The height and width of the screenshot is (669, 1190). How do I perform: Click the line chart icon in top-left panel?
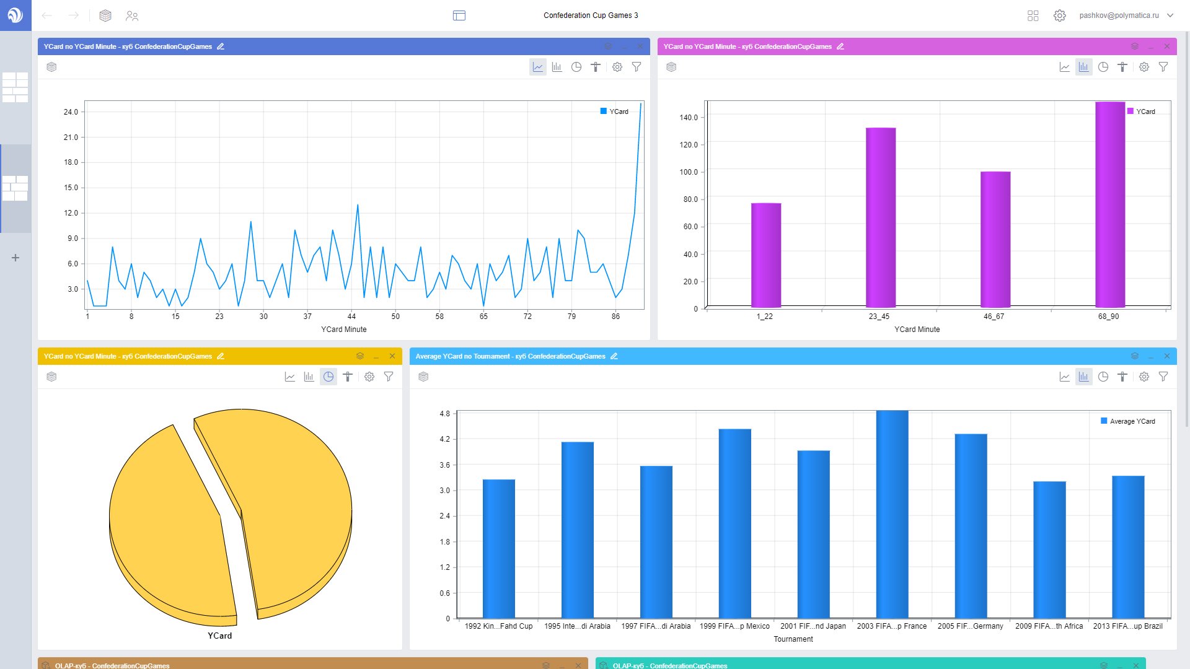536,66
